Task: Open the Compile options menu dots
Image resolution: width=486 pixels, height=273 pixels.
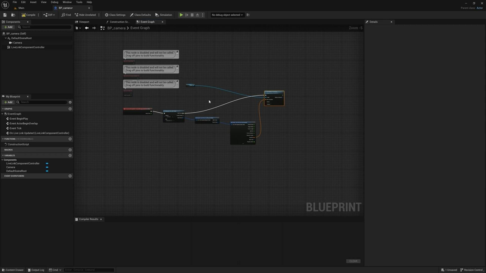Action: coord(38,15)
